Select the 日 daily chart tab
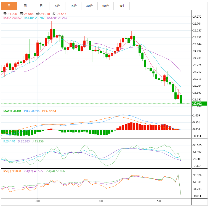This screenshot has height=207, width=210. [x=9, y=6]
